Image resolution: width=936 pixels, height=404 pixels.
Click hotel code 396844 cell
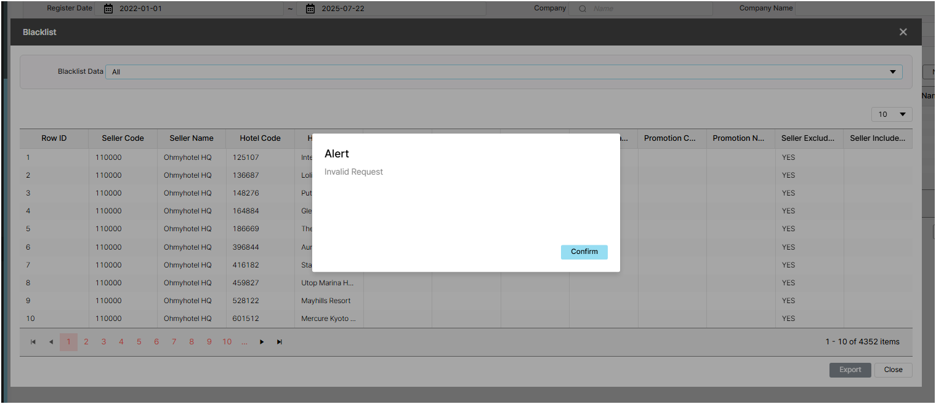tap(260, 247)
